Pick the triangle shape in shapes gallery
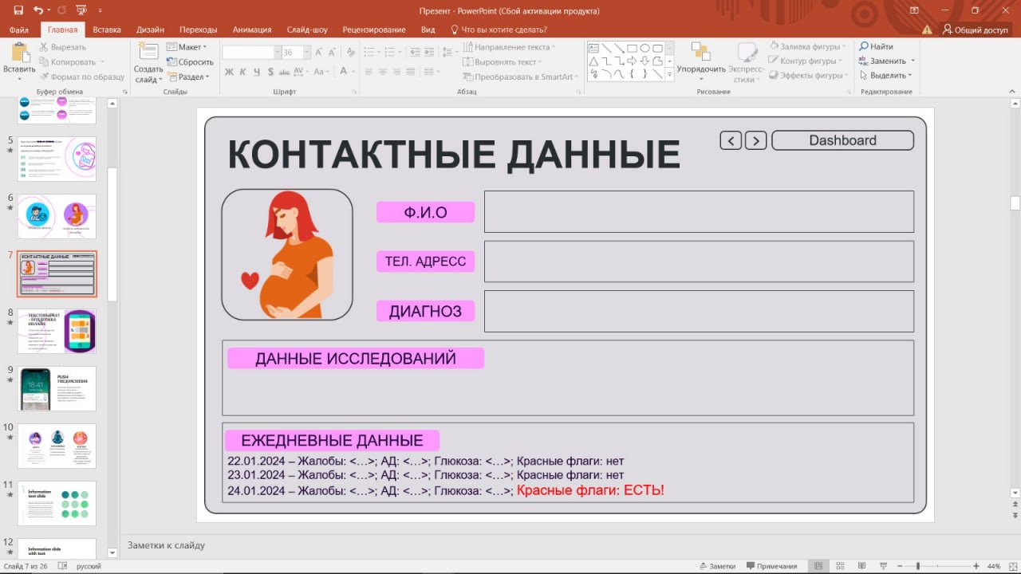The image size is (1021, 574). pyautogui.click(x=593, y=61)
